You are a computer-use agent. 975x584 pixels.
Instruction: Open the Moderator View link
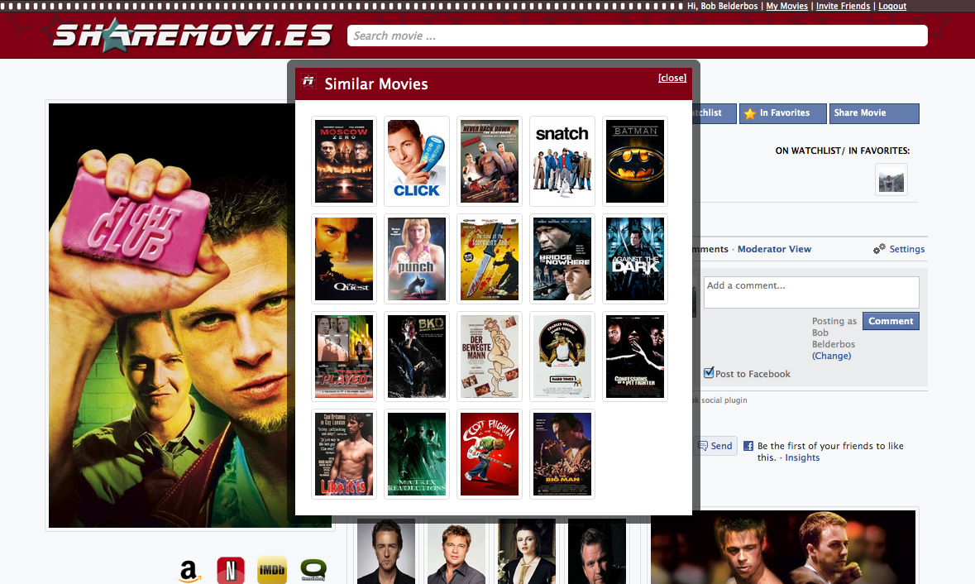pyautogui.click(x=774, y=249)
